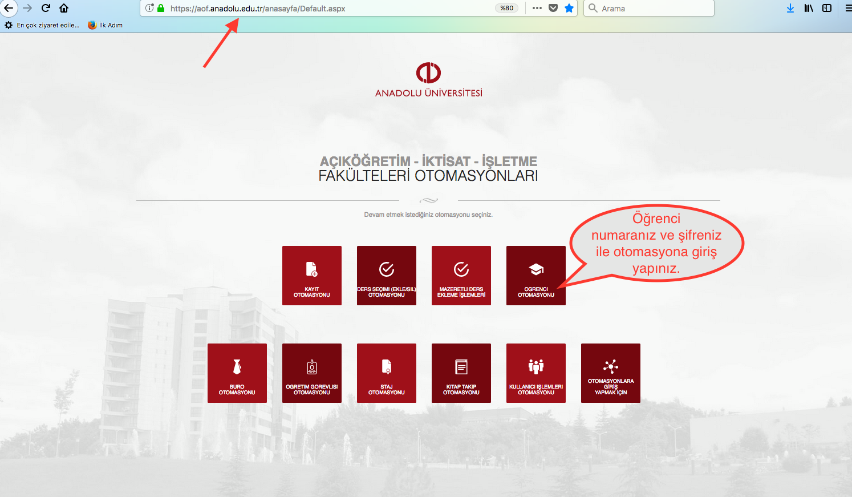Open Ders Seçimi (Ekle/Sil) Otomasyonu
The width and height of the screenshot is (852, 497).
[387, 276]
